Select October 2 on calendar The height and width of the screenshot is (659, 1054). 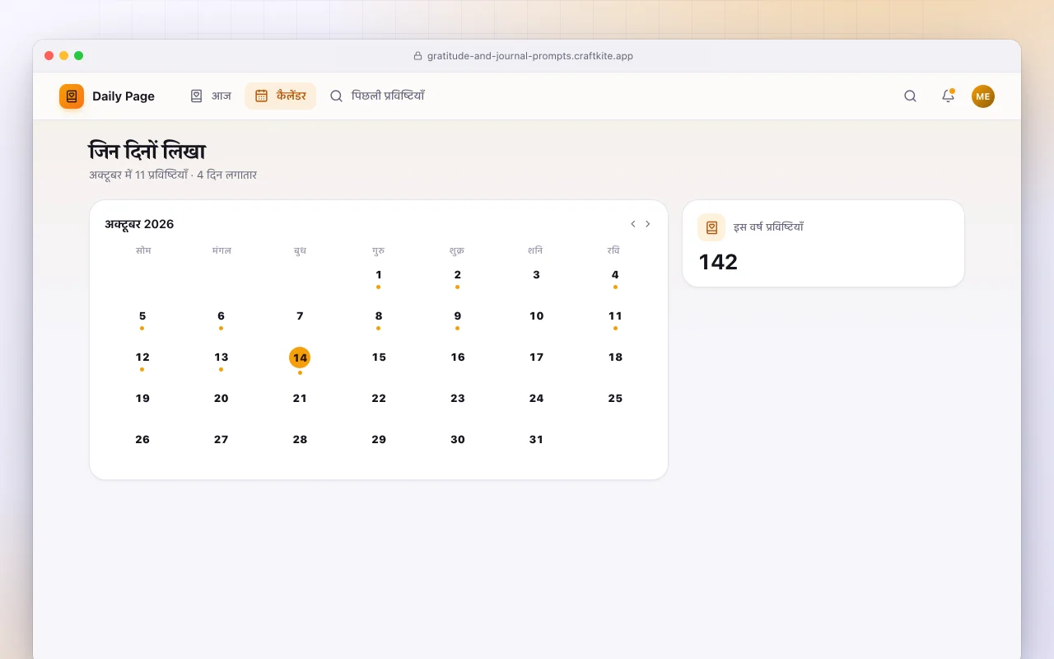point(458,277)
